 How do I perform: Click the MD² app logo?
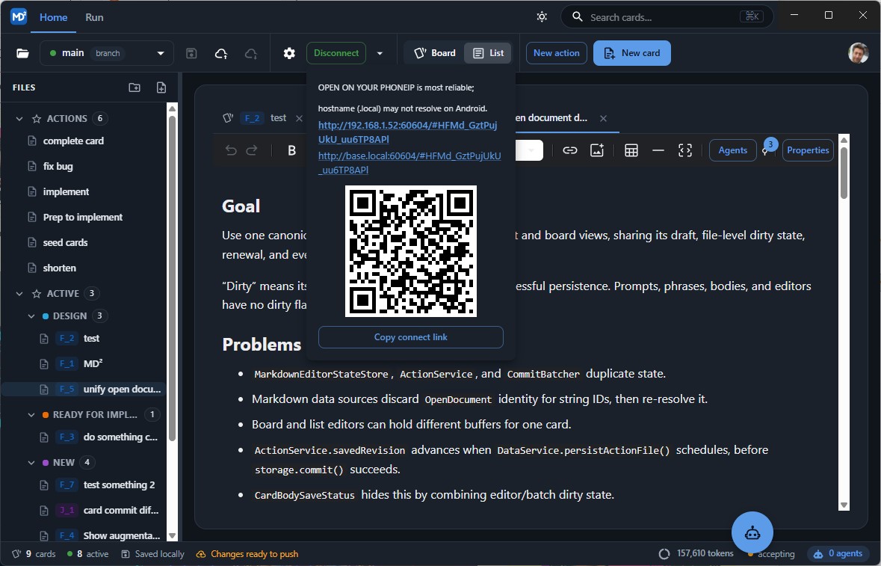pos(19,17)
